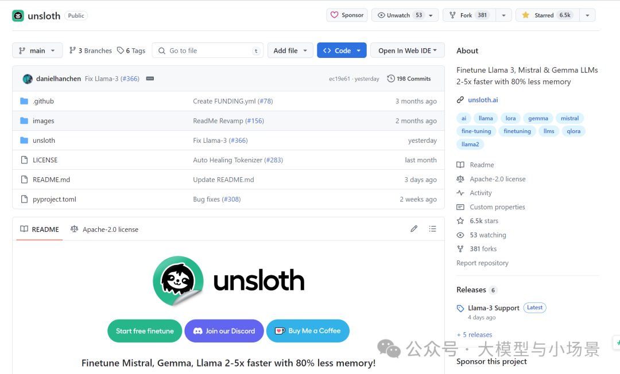Click the danielhanchen avatar image
Viewport: 620px width, 374px height.
[28, 79]
